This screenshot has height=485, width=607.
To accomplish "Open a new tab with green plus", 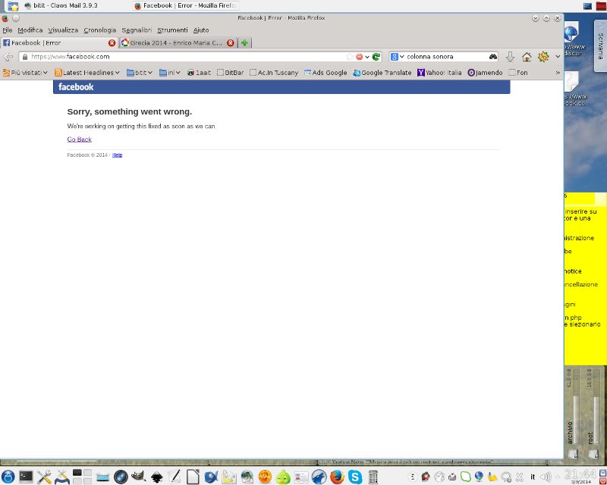I will click(244, 43).
